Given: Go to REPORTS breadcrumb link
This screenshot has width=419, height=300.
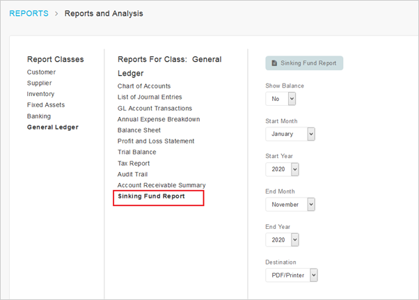Looking at the screenshot, I should click(29, 13).
